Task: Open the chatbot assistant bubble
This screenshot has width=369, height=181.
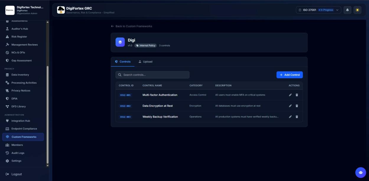Action: pos(360,172)
